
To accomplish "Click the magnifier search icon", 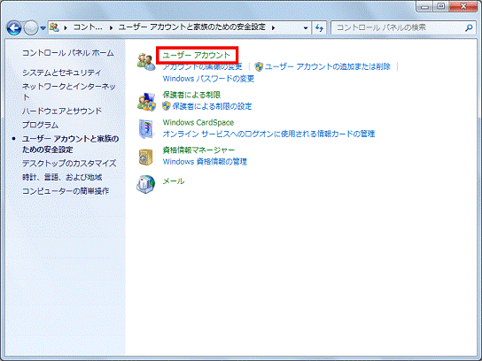I will (x=469, y=28).
